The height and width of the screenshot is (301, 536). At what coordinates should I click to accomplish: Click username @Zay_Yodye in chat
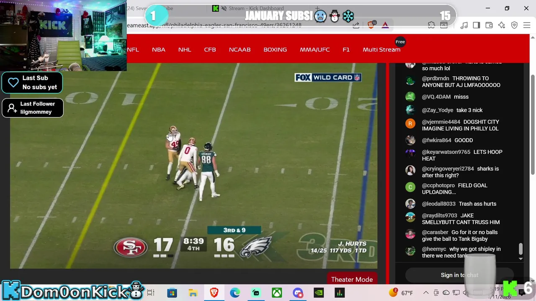click(438, 110)
